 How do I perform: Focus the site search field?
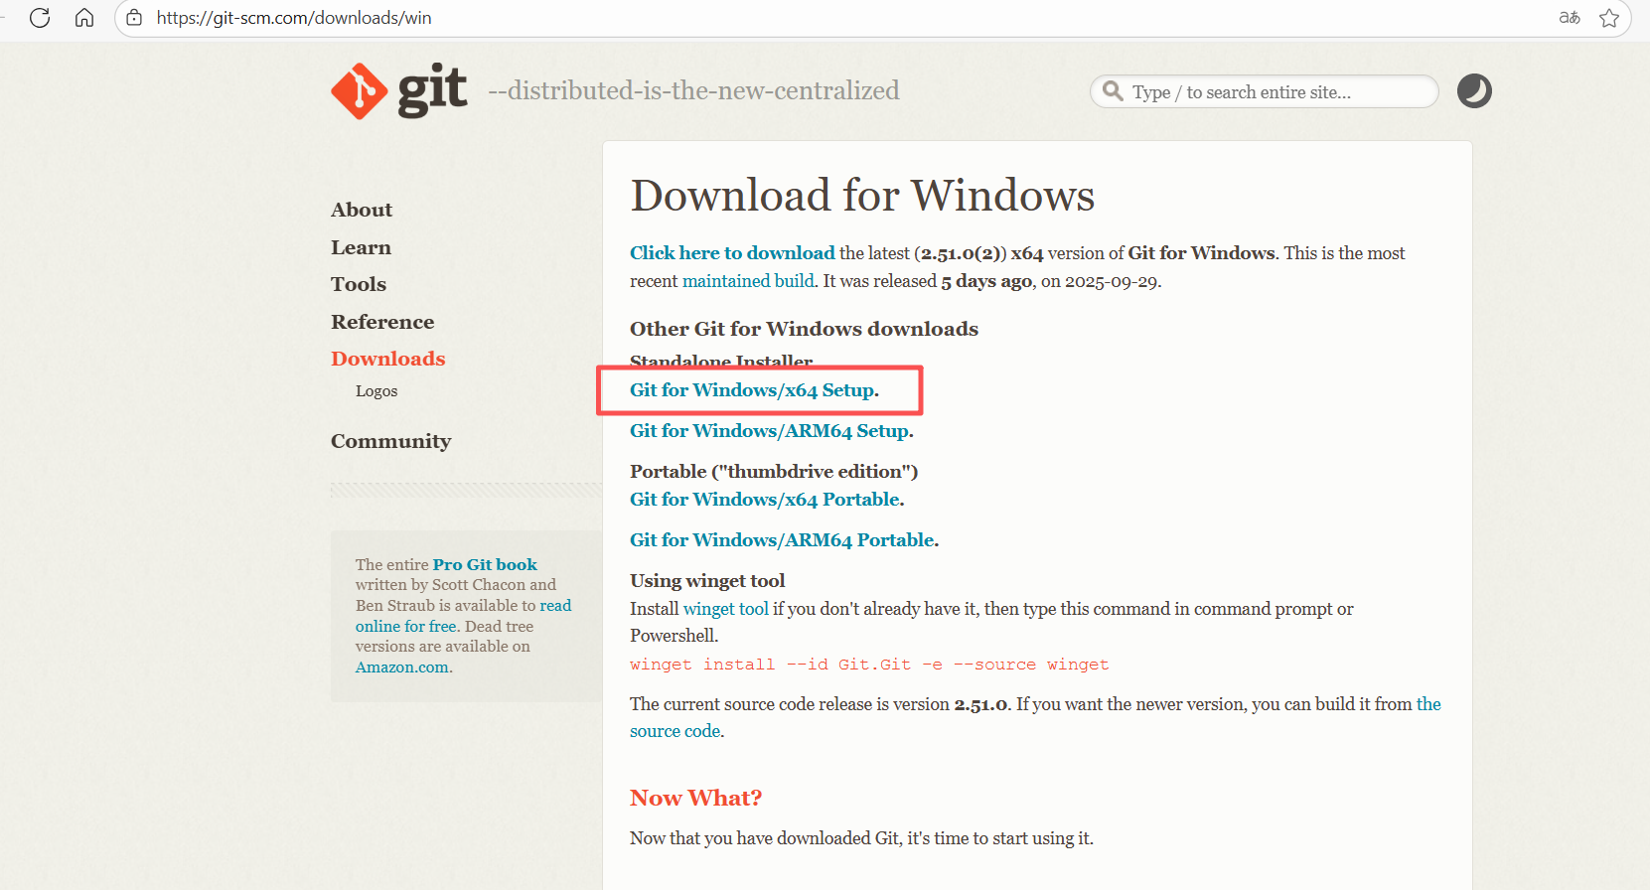[1264, 91]
